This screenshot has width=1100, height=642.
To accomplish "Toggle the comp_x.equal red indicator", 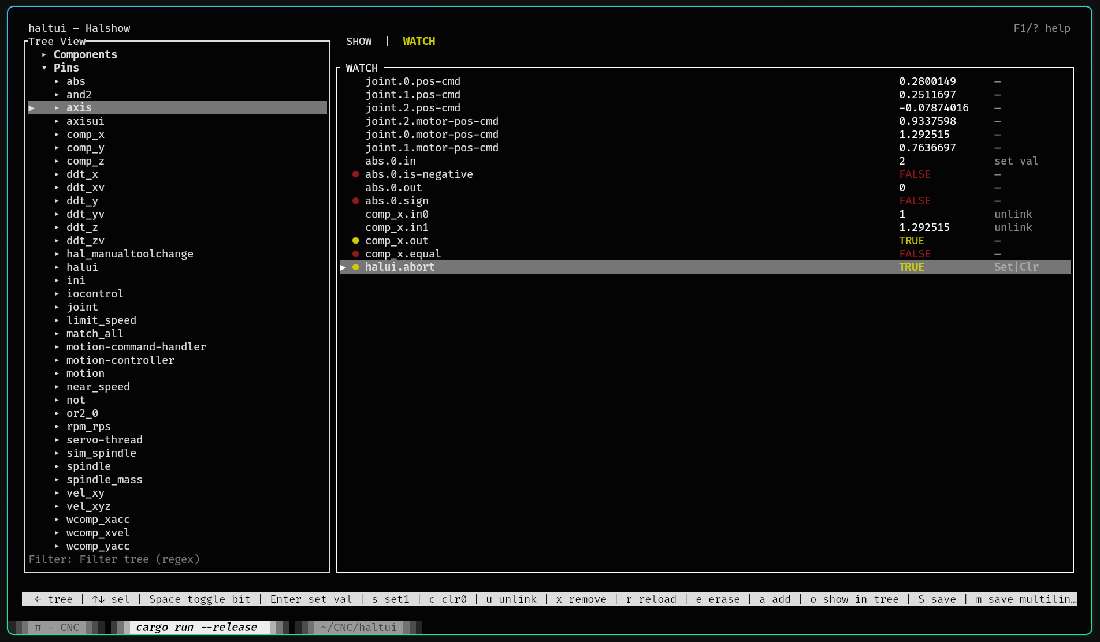I will (x=355, y=254).
